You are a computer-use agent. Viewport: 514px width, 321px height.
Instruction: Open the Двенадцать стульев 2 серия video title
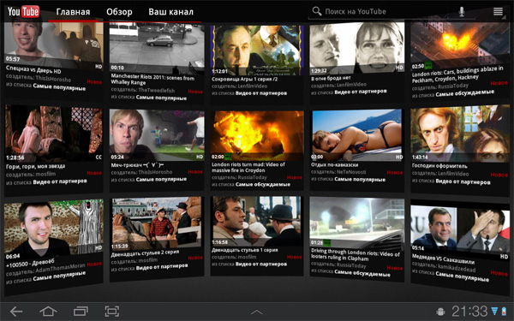point(146,253)
